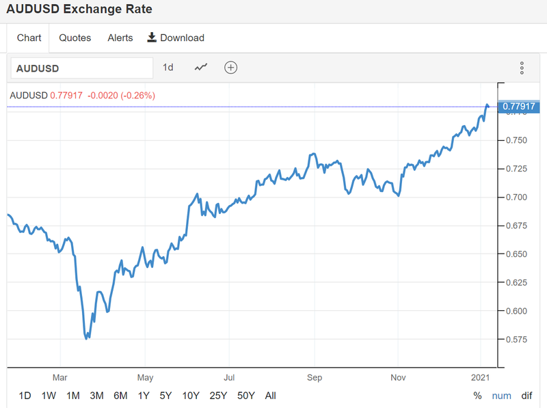Screen dimensions: 547x408
Task: Enable num value display mode
Action: click(501, 395)
